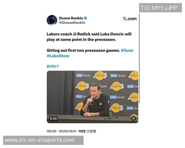Toggle the video mute speaker icon

134,118
